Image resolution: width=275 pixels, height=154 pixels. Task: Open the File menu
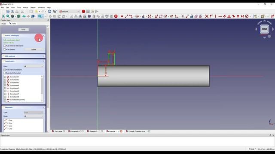click(x=3, y=8)
